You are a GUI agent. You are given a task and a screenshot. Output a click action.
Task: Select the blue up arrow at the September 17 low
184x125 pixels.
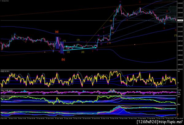coord(165,24)
